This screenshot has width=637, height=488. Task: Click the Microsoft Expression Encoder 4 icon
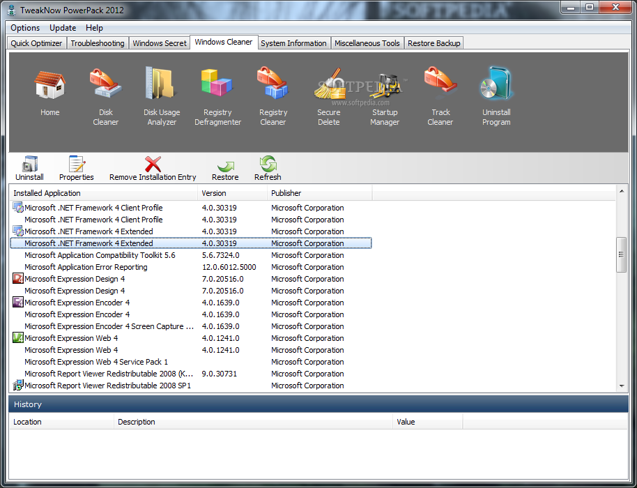coord(18,303)
